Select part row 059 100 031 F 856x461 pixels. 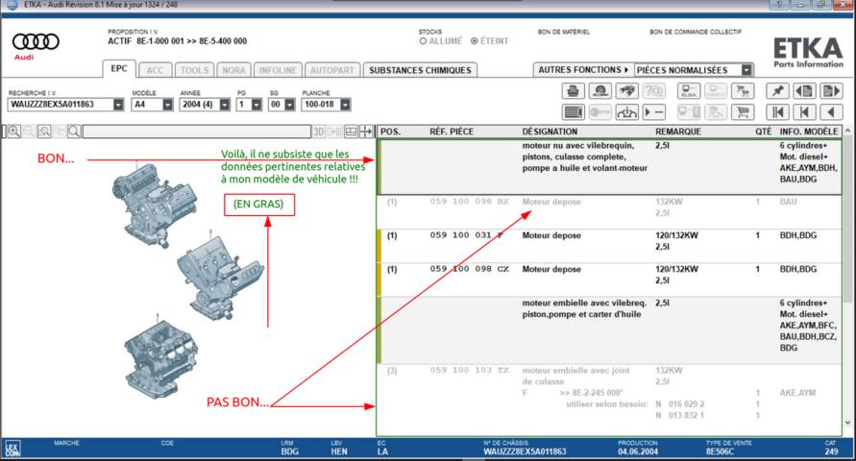point(610,246)
